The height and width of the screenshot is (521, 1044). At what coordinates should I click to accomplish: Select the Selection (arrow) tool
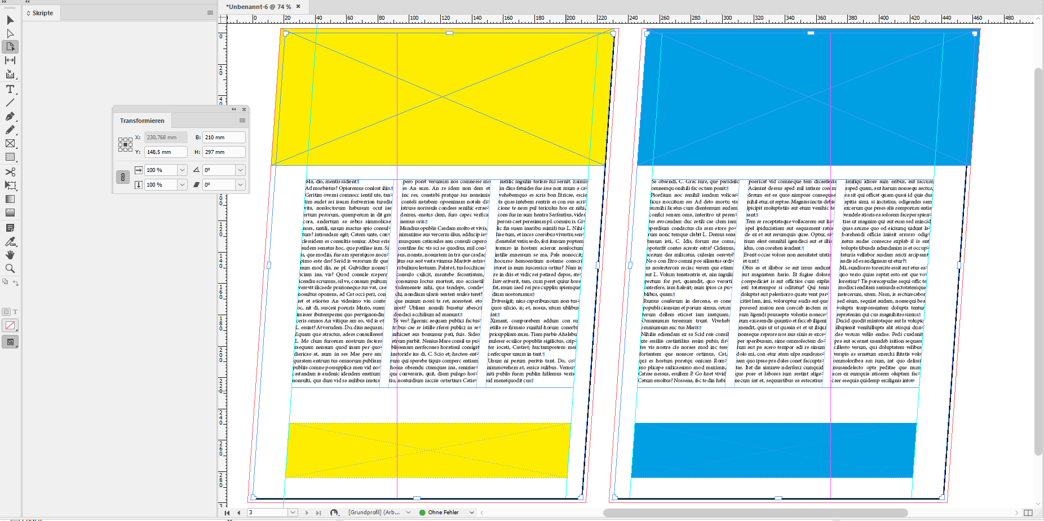10,20
